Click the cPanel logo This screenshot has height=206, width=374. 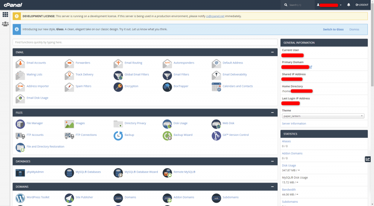click(x=13, y=5)
